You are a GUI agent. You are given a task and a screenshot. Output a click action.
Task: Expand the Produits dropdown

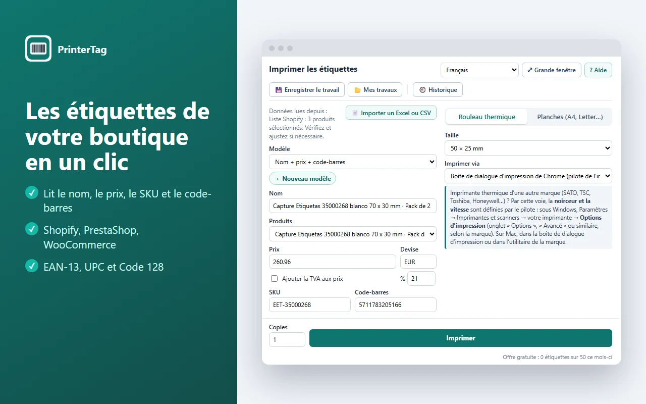[353, 234]
